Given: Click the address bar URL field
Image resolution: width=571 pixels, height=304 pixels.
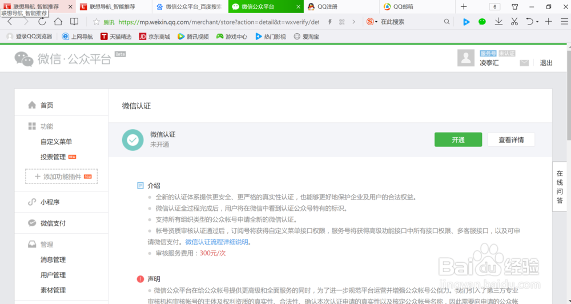Looking at the screenshot, I should (x=219, y=22).
